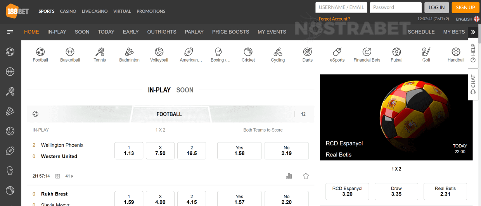Choose the Cycling sport icon
The image size is (481, 206).
[278, 55]
